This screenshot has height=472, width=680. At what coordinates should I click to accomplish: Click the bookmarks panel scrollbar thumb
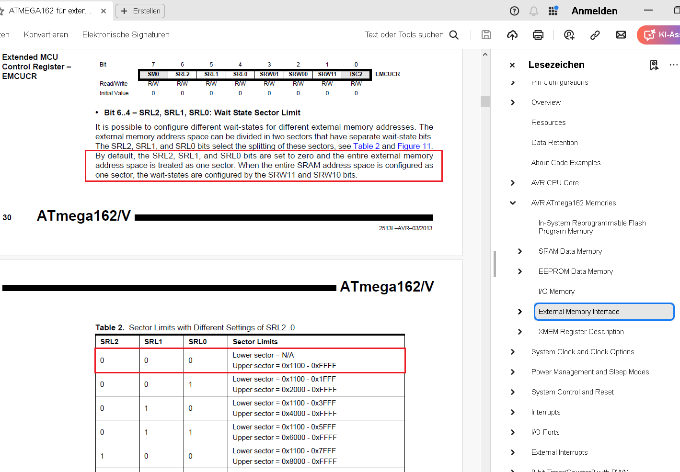[x=495, y=264]
